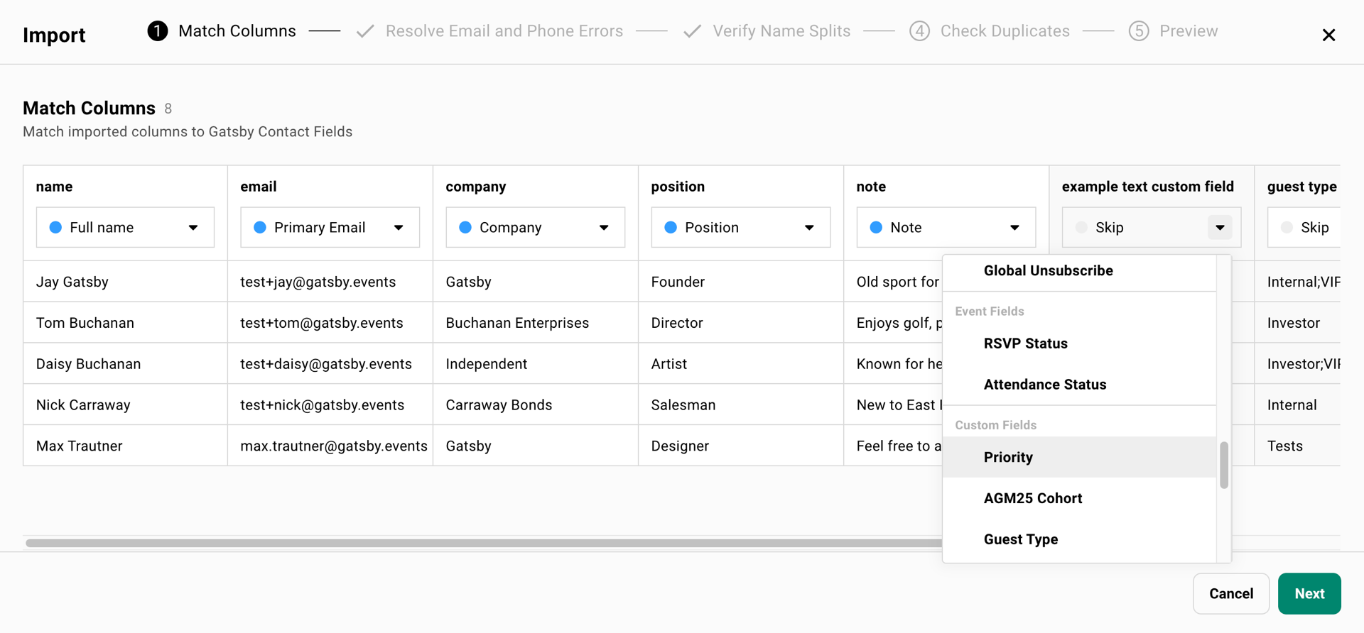Close the Import dialog with the X icon
This screenshot has width=1364, height=633.
[x=1328, y=35]
